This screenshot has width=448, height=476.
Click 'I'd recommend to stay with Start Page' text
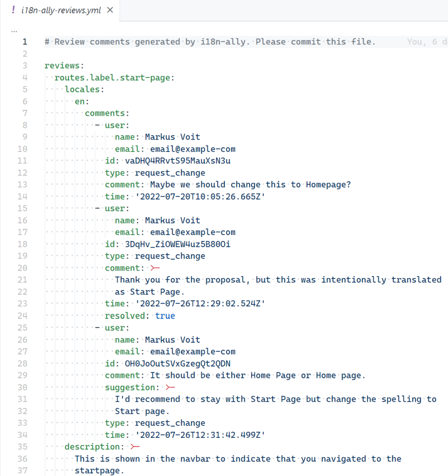click(208, 399)
